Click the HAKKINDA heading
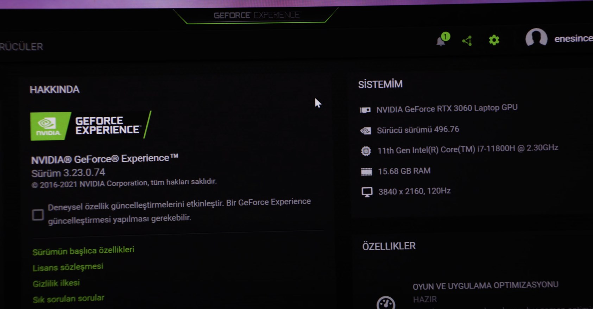Viewport: 593px width, 309px height. (55, 89)
